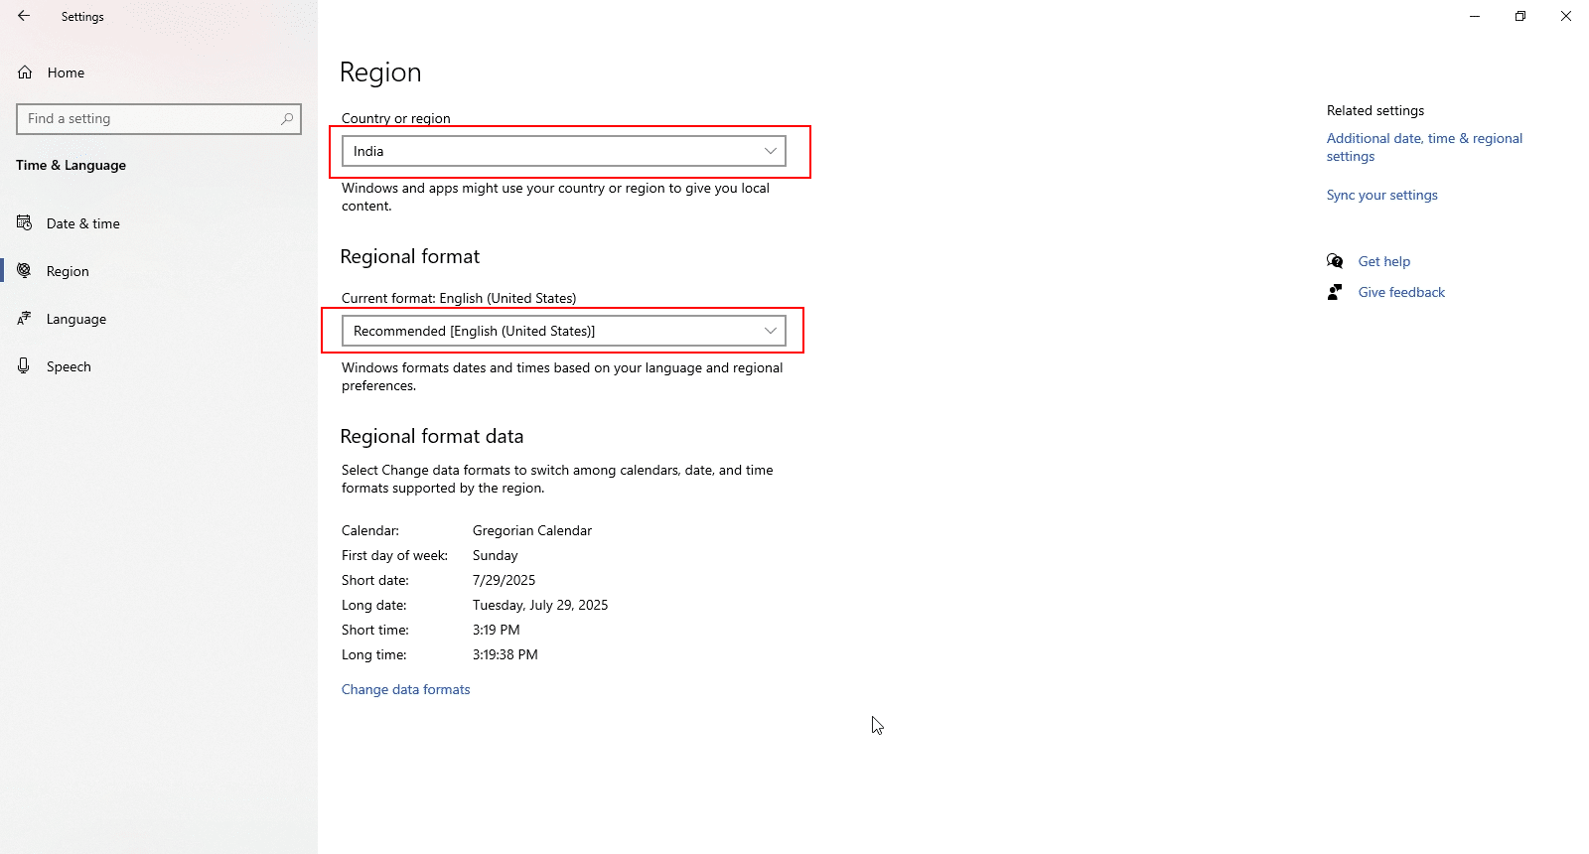Expand the regional format dropdown chevron
Viewport: 1589px width, 854px height.
(x=770, y=331)
